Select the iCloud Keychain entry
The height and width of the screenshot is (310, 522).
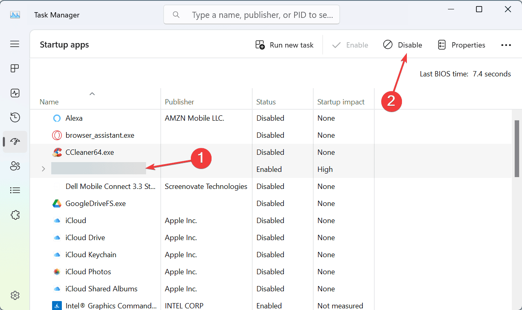point(91,255)
